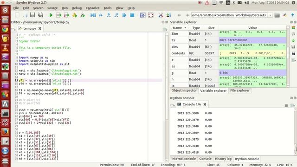
Task: Save the current file with the floppy icon
Action: coord(32,15)
